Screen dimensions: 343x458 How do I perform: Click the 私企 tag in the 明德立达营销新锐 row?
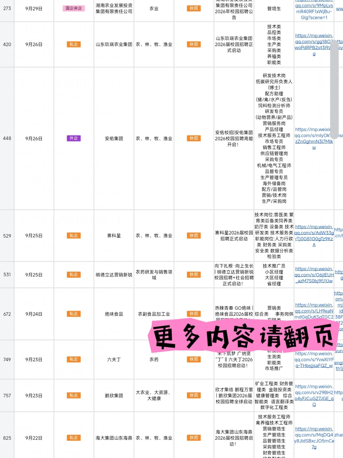[x=74, y=274]
